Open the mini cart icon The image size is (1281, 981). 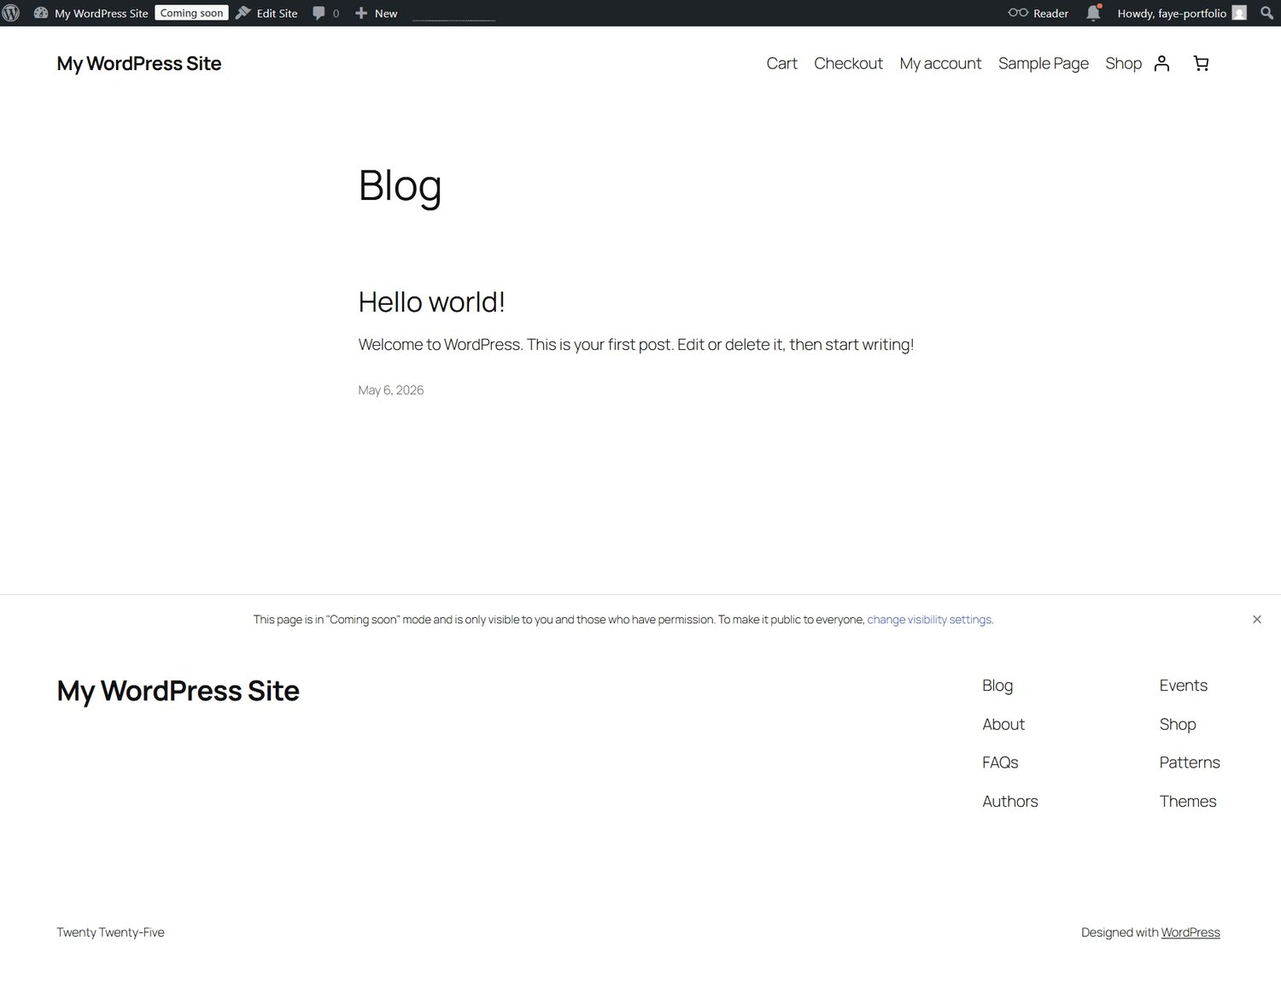click(1201, 63)
